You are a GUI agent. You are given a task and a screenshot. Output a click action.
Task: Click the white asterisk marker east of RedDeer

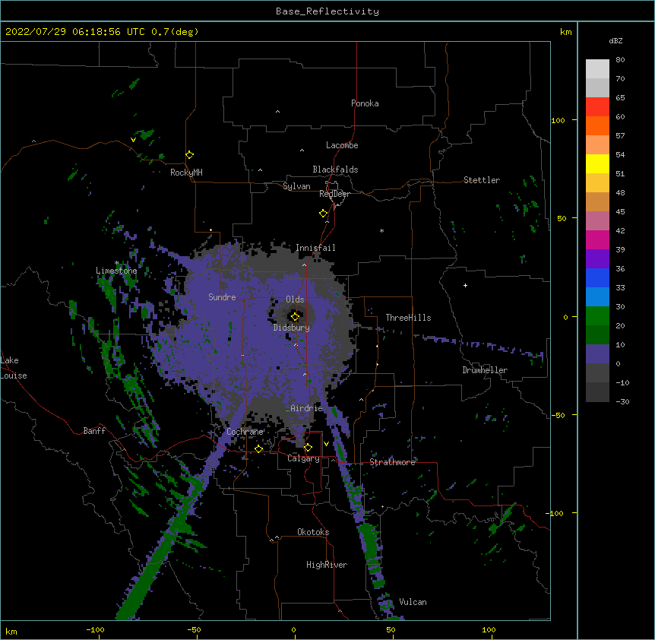coord(381,231)
